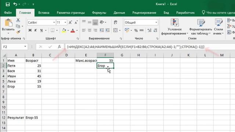This screenshot has height=132, width=235.
Task: Open Форматировать как таблицу gallery
Action: (x=201, y=27)
